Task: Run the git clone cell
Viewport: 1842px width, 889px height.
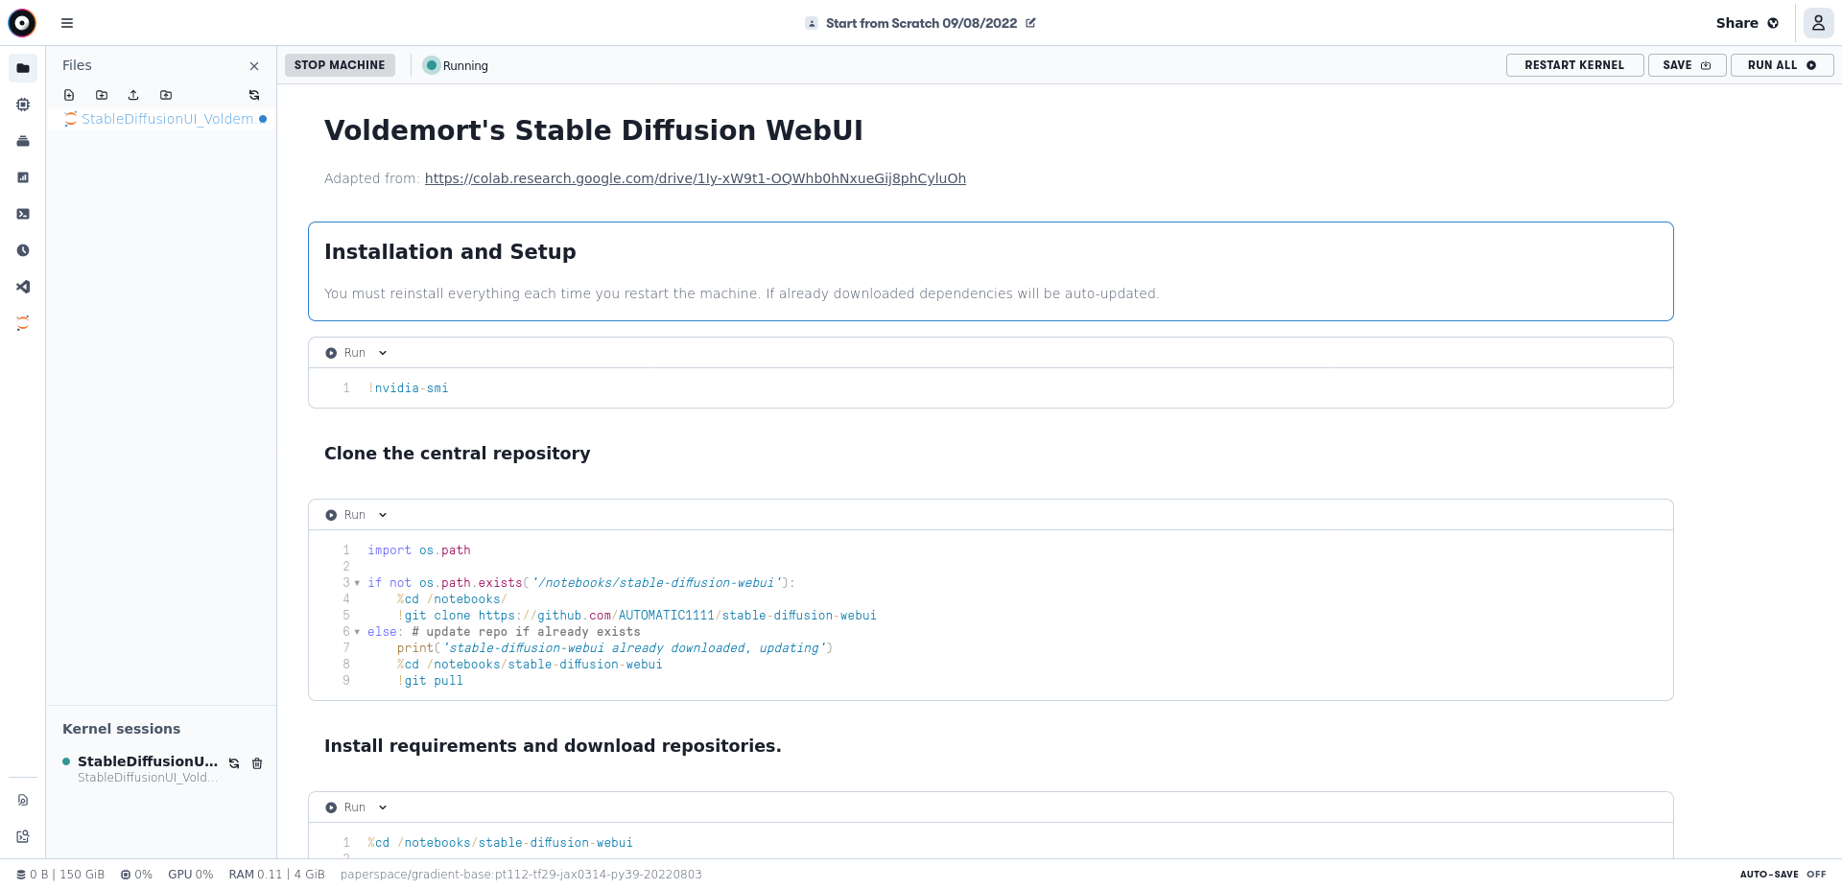Action: 344,515
